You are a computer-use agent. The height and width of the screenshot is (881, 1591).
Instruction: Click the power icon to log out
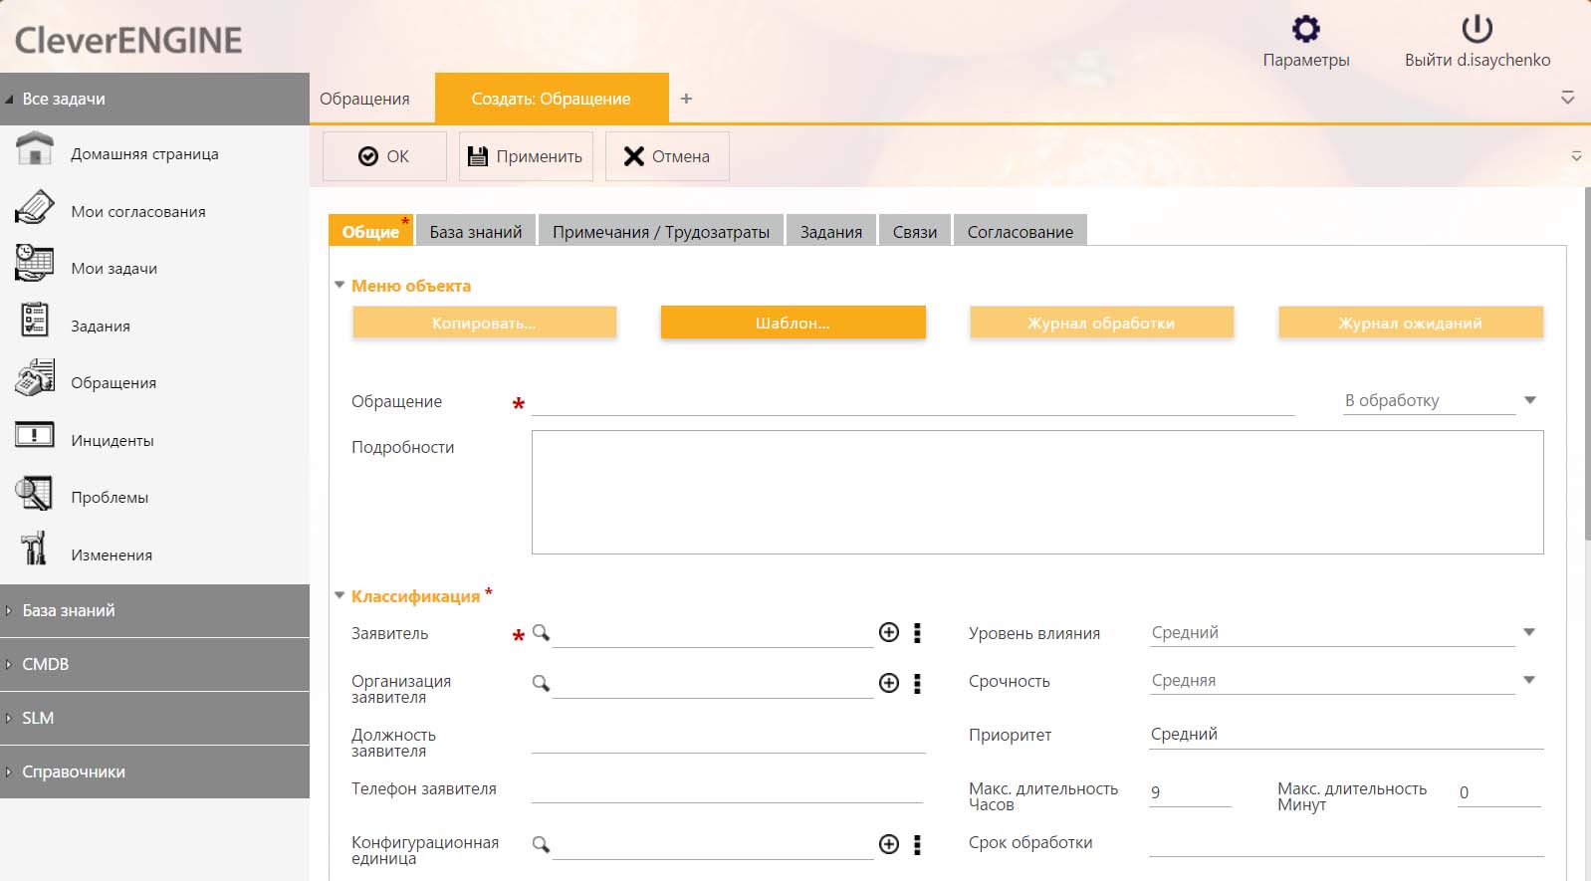tap(1477, 29)
